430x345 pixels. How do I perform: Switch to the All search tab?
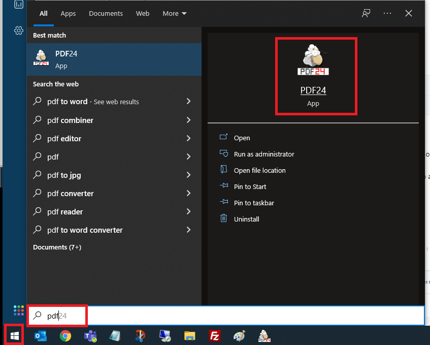(43, 13)
